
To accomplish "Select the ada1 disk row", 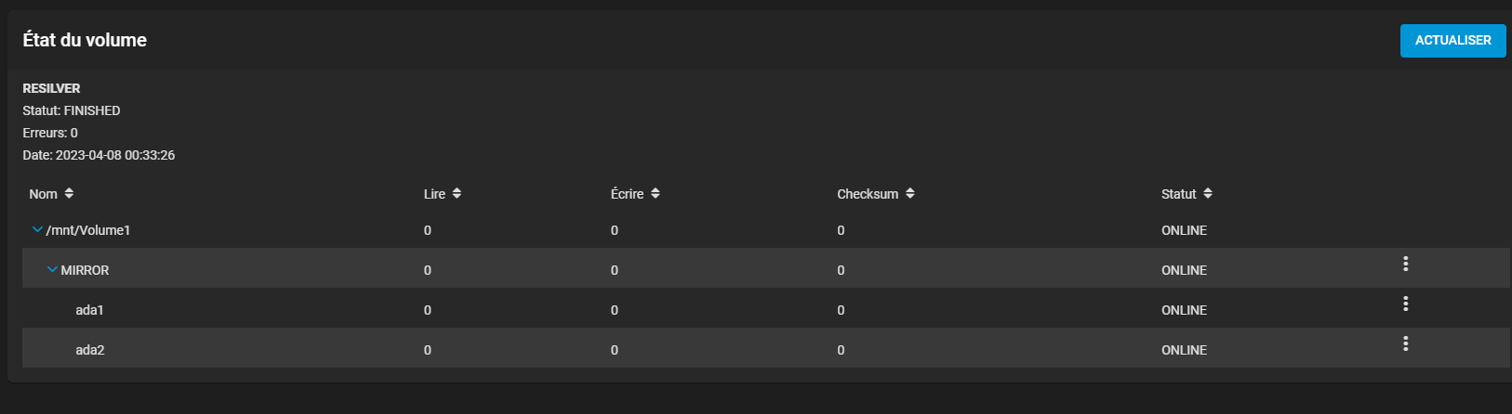I will click(x=766, y=310).
